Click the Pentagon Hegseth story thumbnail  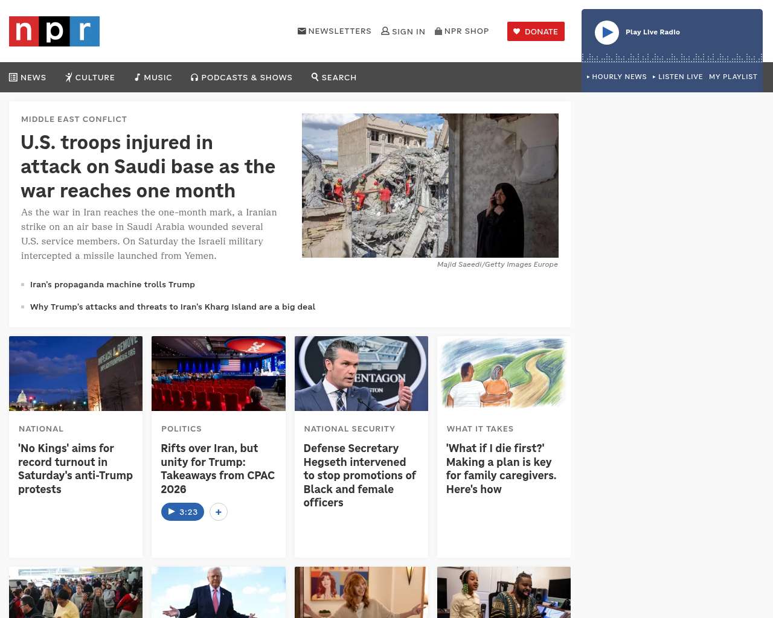click(x=361, y=374)
